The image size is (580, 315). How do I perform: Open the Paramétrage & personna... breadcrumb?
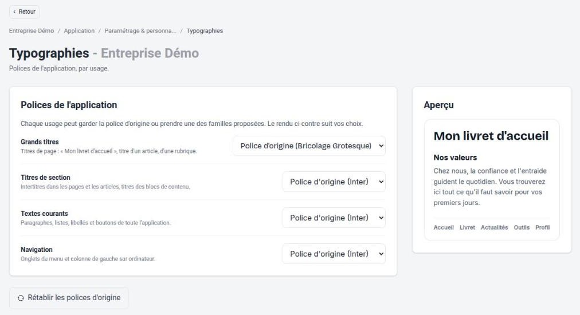140,31
